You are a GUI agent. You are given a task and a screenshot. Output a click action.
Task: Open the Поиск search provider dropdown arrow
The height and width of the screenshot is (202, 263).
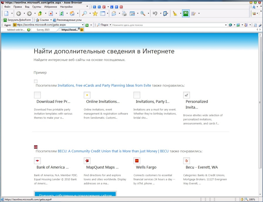[110, 25]
